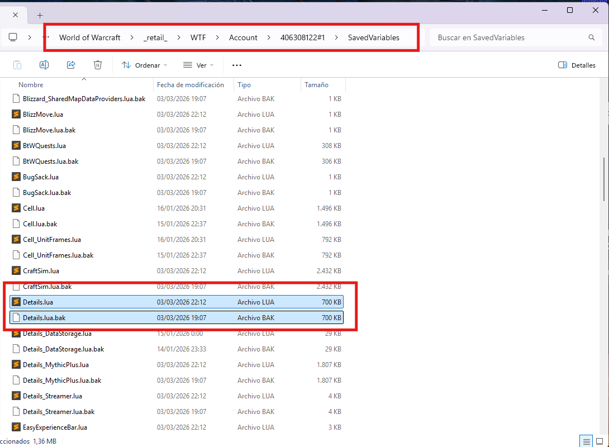Screen dimensions: 609x447
Task: Click the BlizzMove.lua file icon
Action: (x=16, y=114)
